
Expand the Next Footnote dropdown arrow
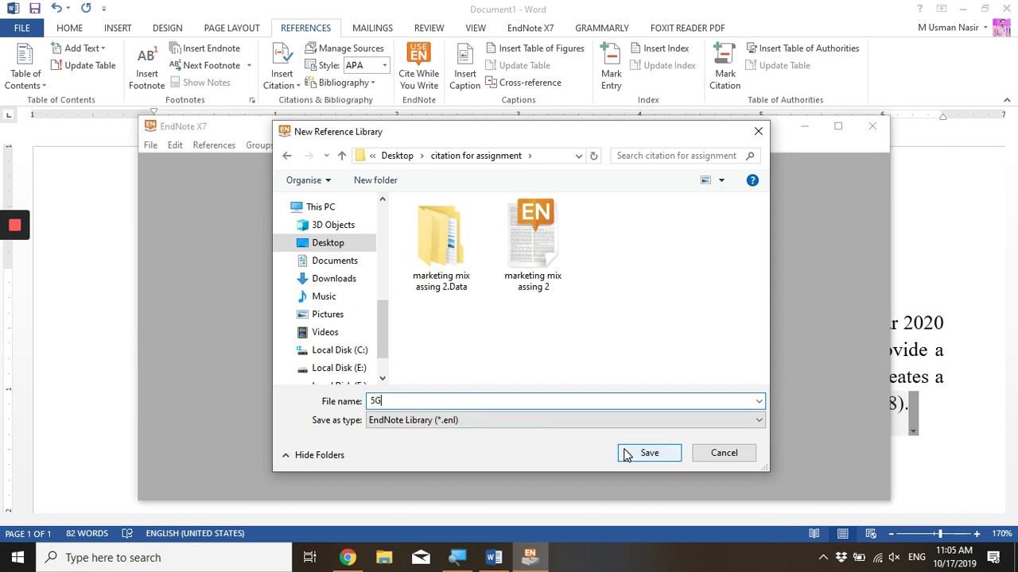[x=249, y=65]
